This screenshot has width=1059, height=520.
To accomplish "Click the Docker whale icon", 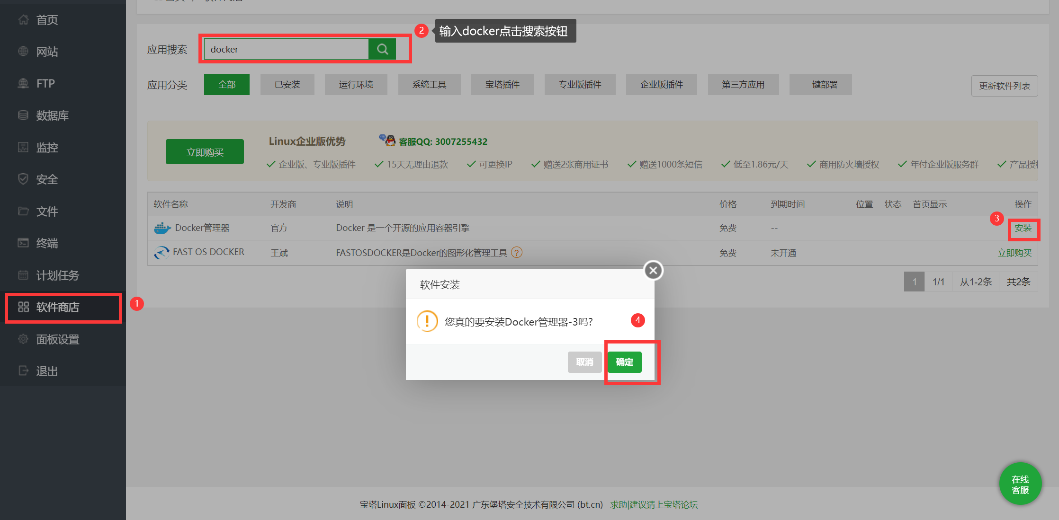I will point(162,228).
